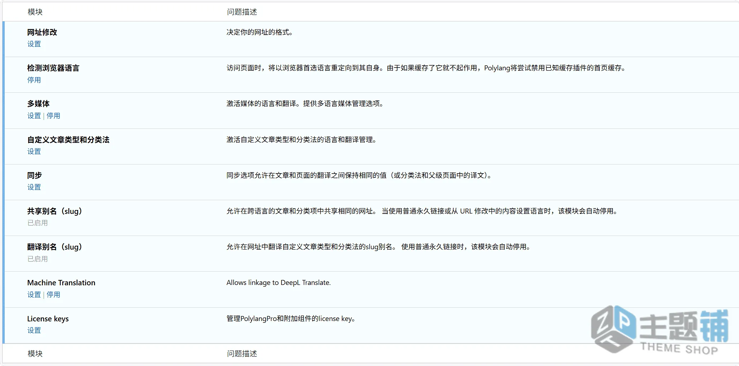Open 设置 under 同步 module
This screenshot has width=739, height=366.
[34, 187]
